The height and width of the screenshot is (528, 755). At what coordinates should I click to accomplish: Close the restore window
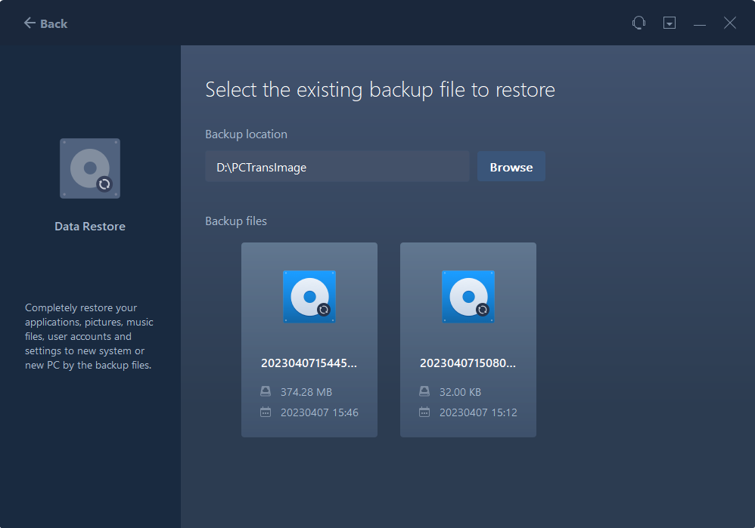click(x=730, y=23)
